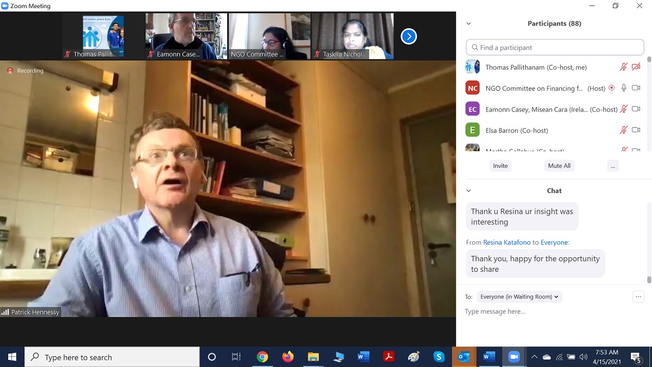Click Thomas Pallithanam's crossed-out camera icon
This screenshot has width=652, height=367.
click(636, 67)
